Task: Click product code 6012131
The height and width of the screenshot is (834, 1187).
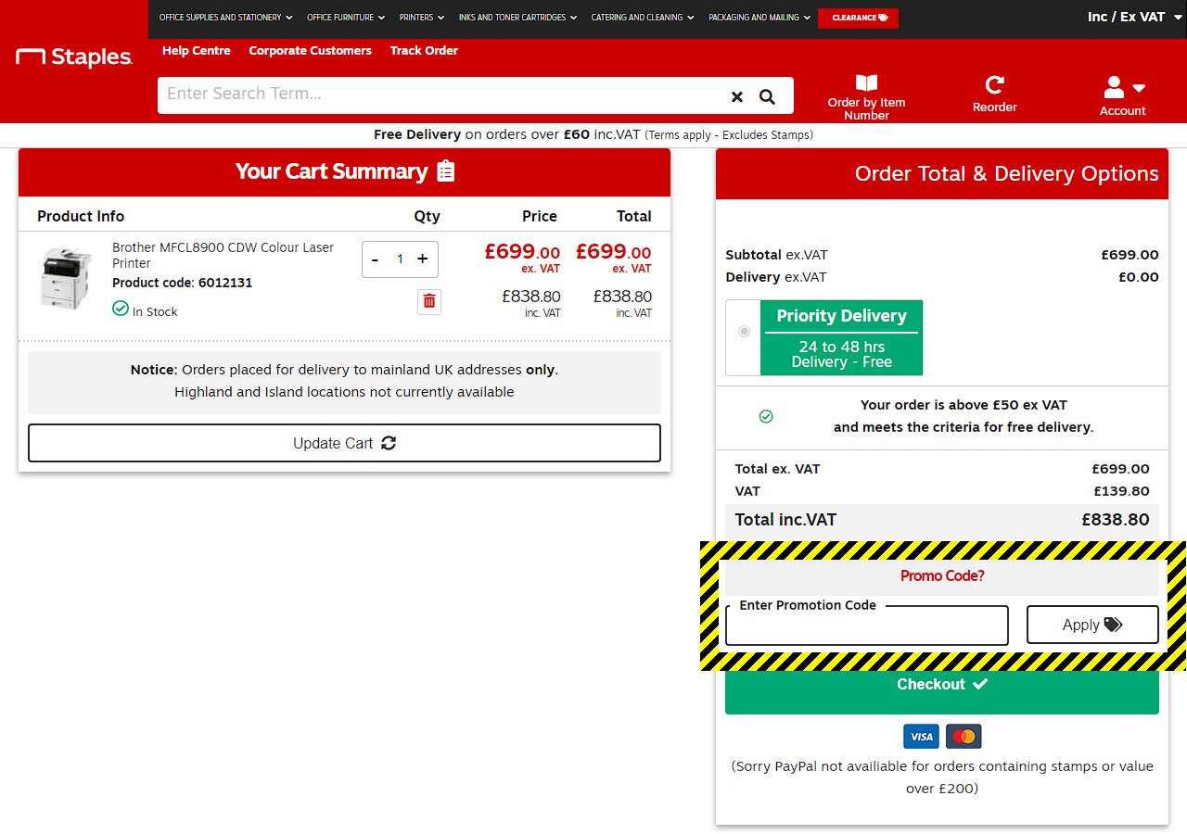Action: pyautogui.click(x=225, y=283)
